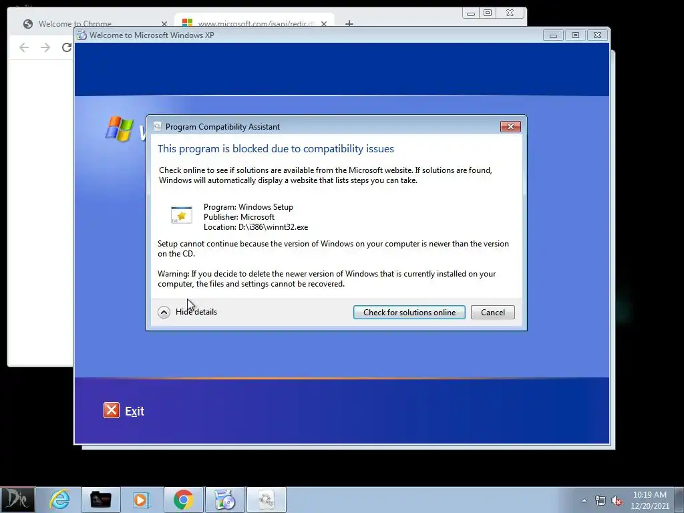Click the Microsoft logo favicon on Chrome tab
The height and width of the screenshot is (513, 684).
click(x=187, y=23)
